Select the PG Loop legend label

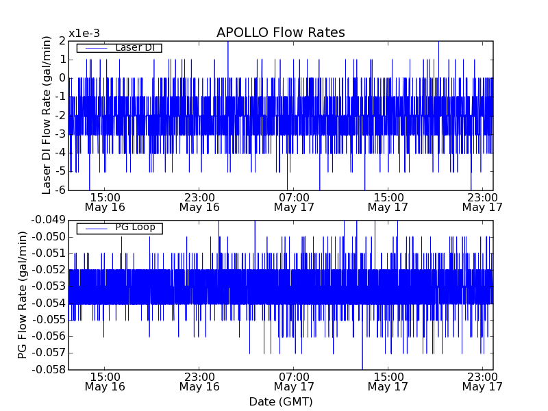(135, 227)
